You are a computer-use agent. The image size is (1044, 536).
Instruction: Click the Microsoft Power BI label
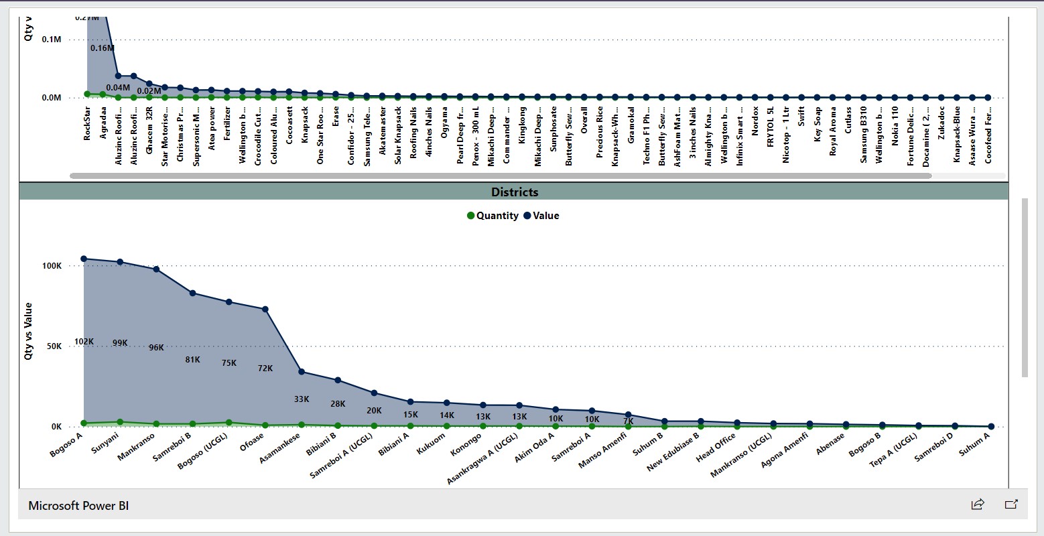pyautogui.click(x=78, y=506)
